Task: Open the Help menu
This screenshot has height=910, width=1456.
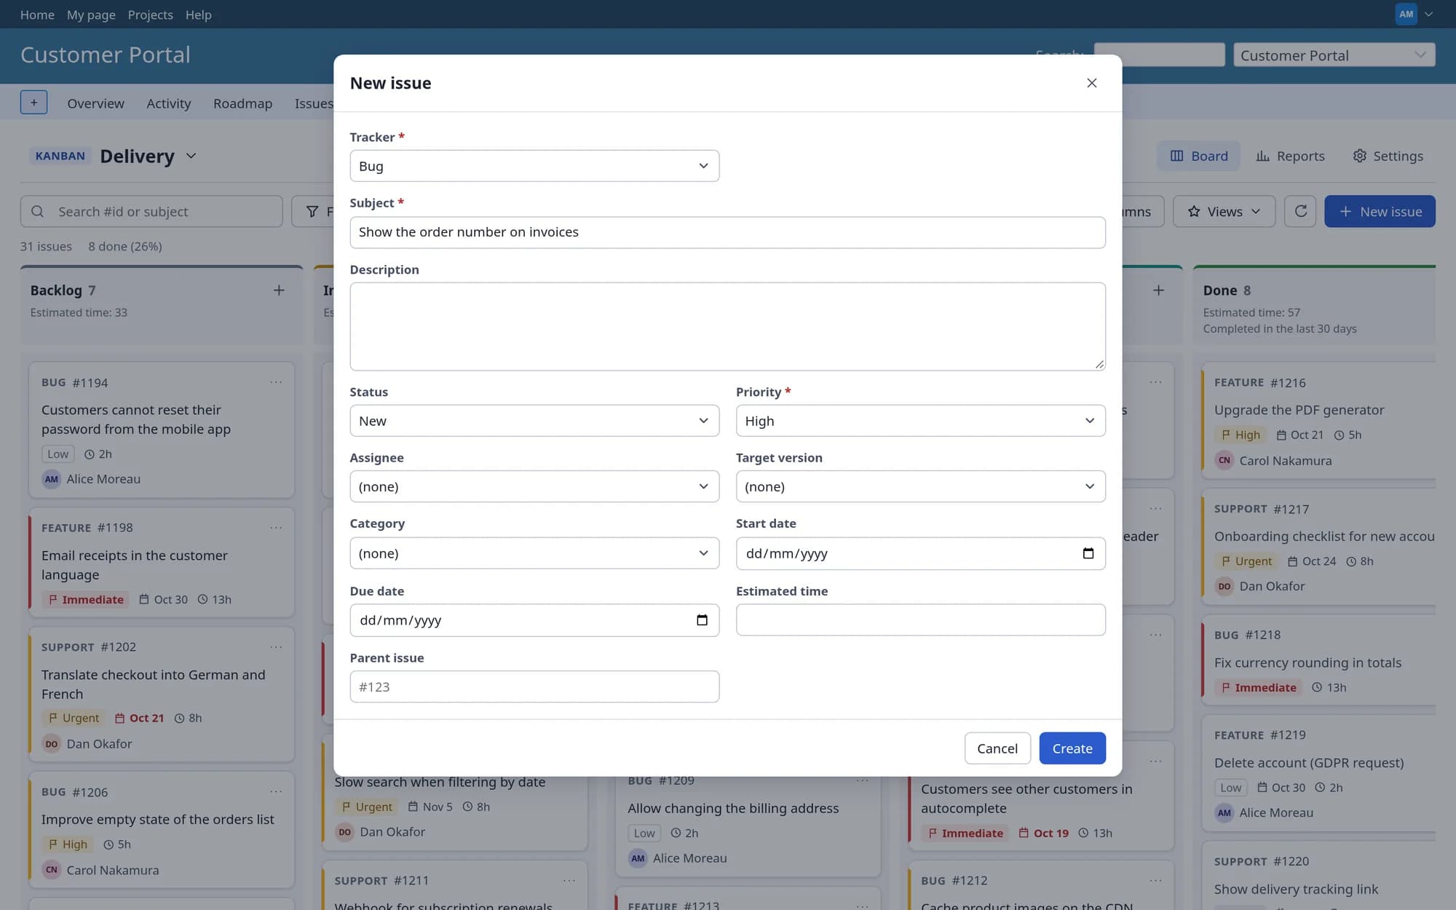Action: (198, 15)
